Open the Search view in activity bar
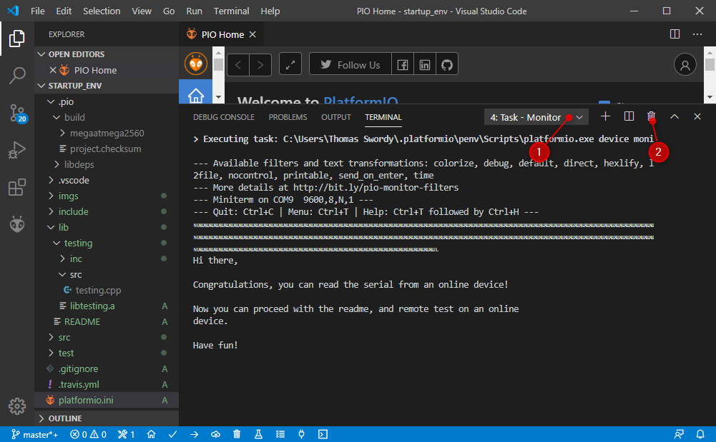Viewport: 716px width, 442px height. tap(17, 76)
